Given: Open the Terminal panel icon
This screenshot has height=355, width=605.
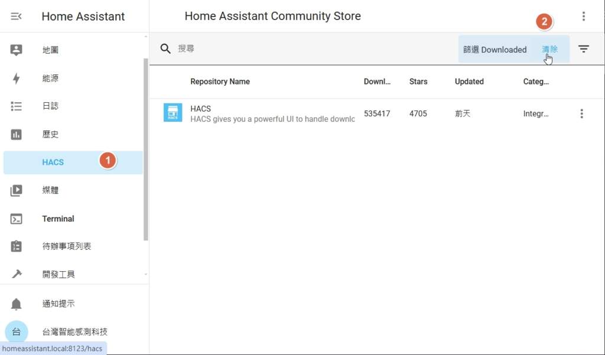Looking at the screenshot, I should 17,219.
